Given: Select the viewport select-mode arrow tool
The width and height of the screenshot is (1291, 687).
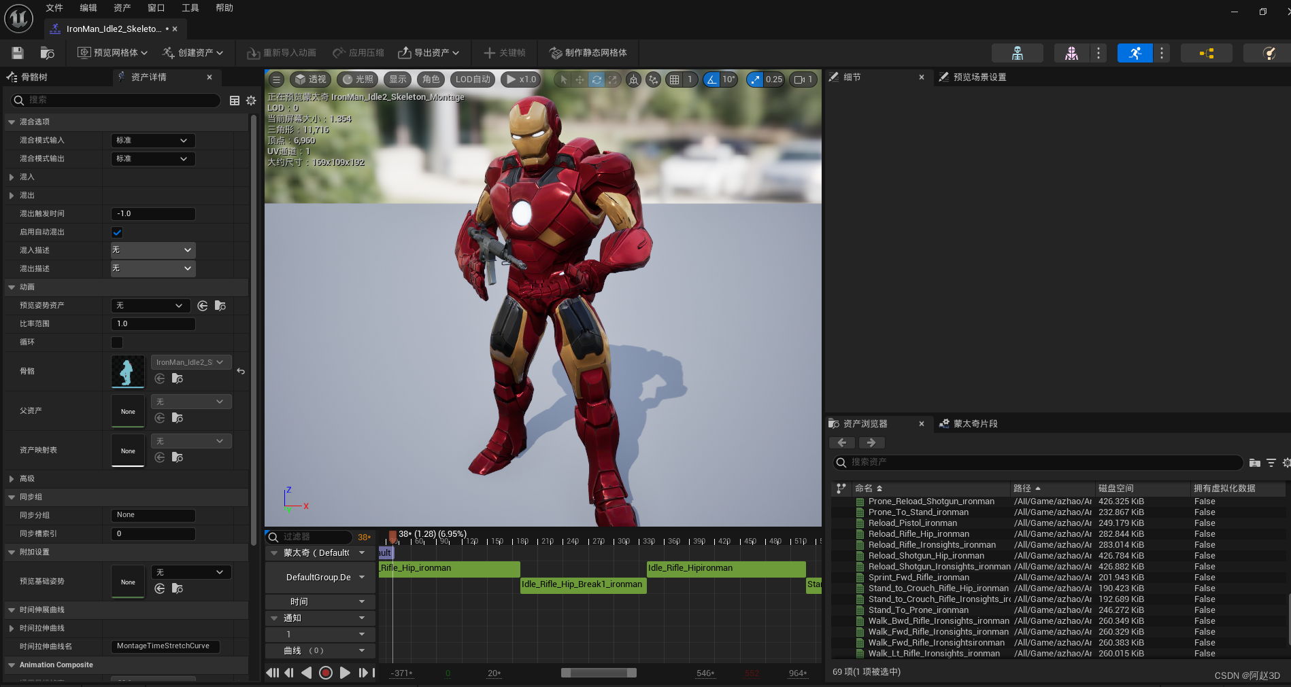Looking at the screenshot, I should click(x=563, y=80).
